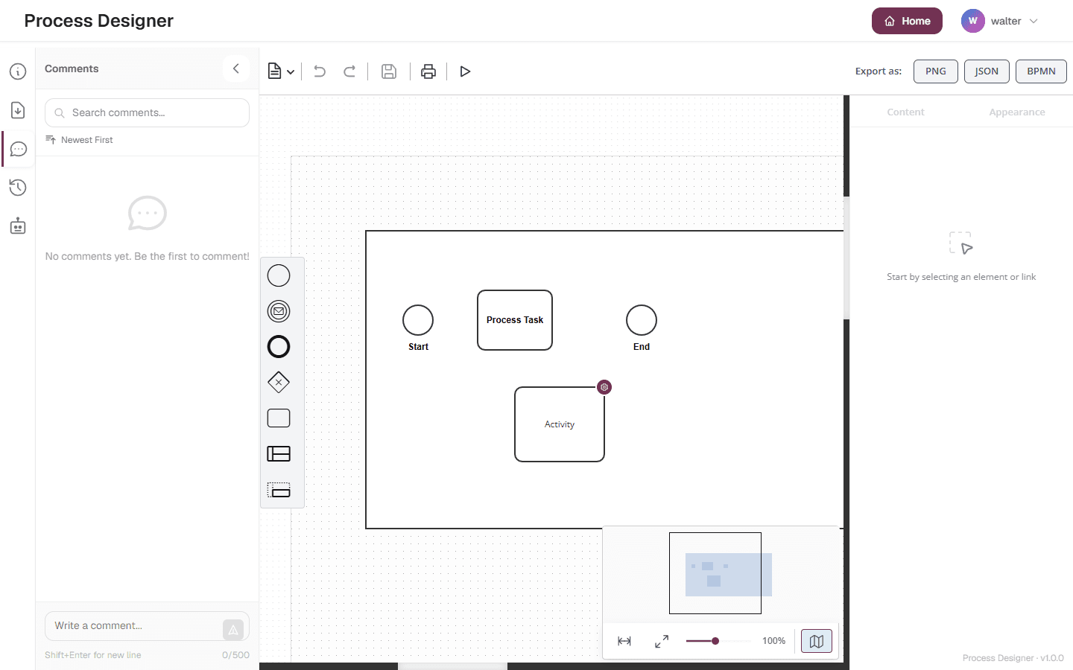The width and height of the screenshot is (1073, 670).
Task: Select the gateway diamond tool
Action: (x=279, y=383)
